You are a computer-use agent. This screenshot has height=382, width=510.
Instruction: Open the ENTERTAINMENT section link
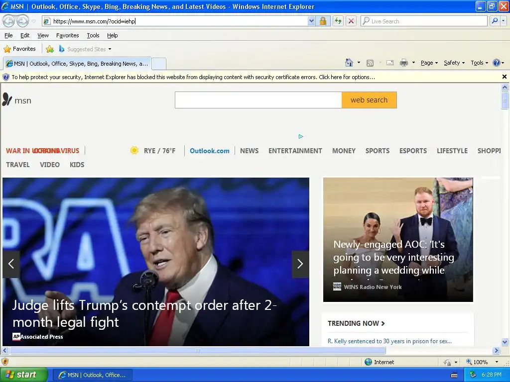click(x=295, y=151)
